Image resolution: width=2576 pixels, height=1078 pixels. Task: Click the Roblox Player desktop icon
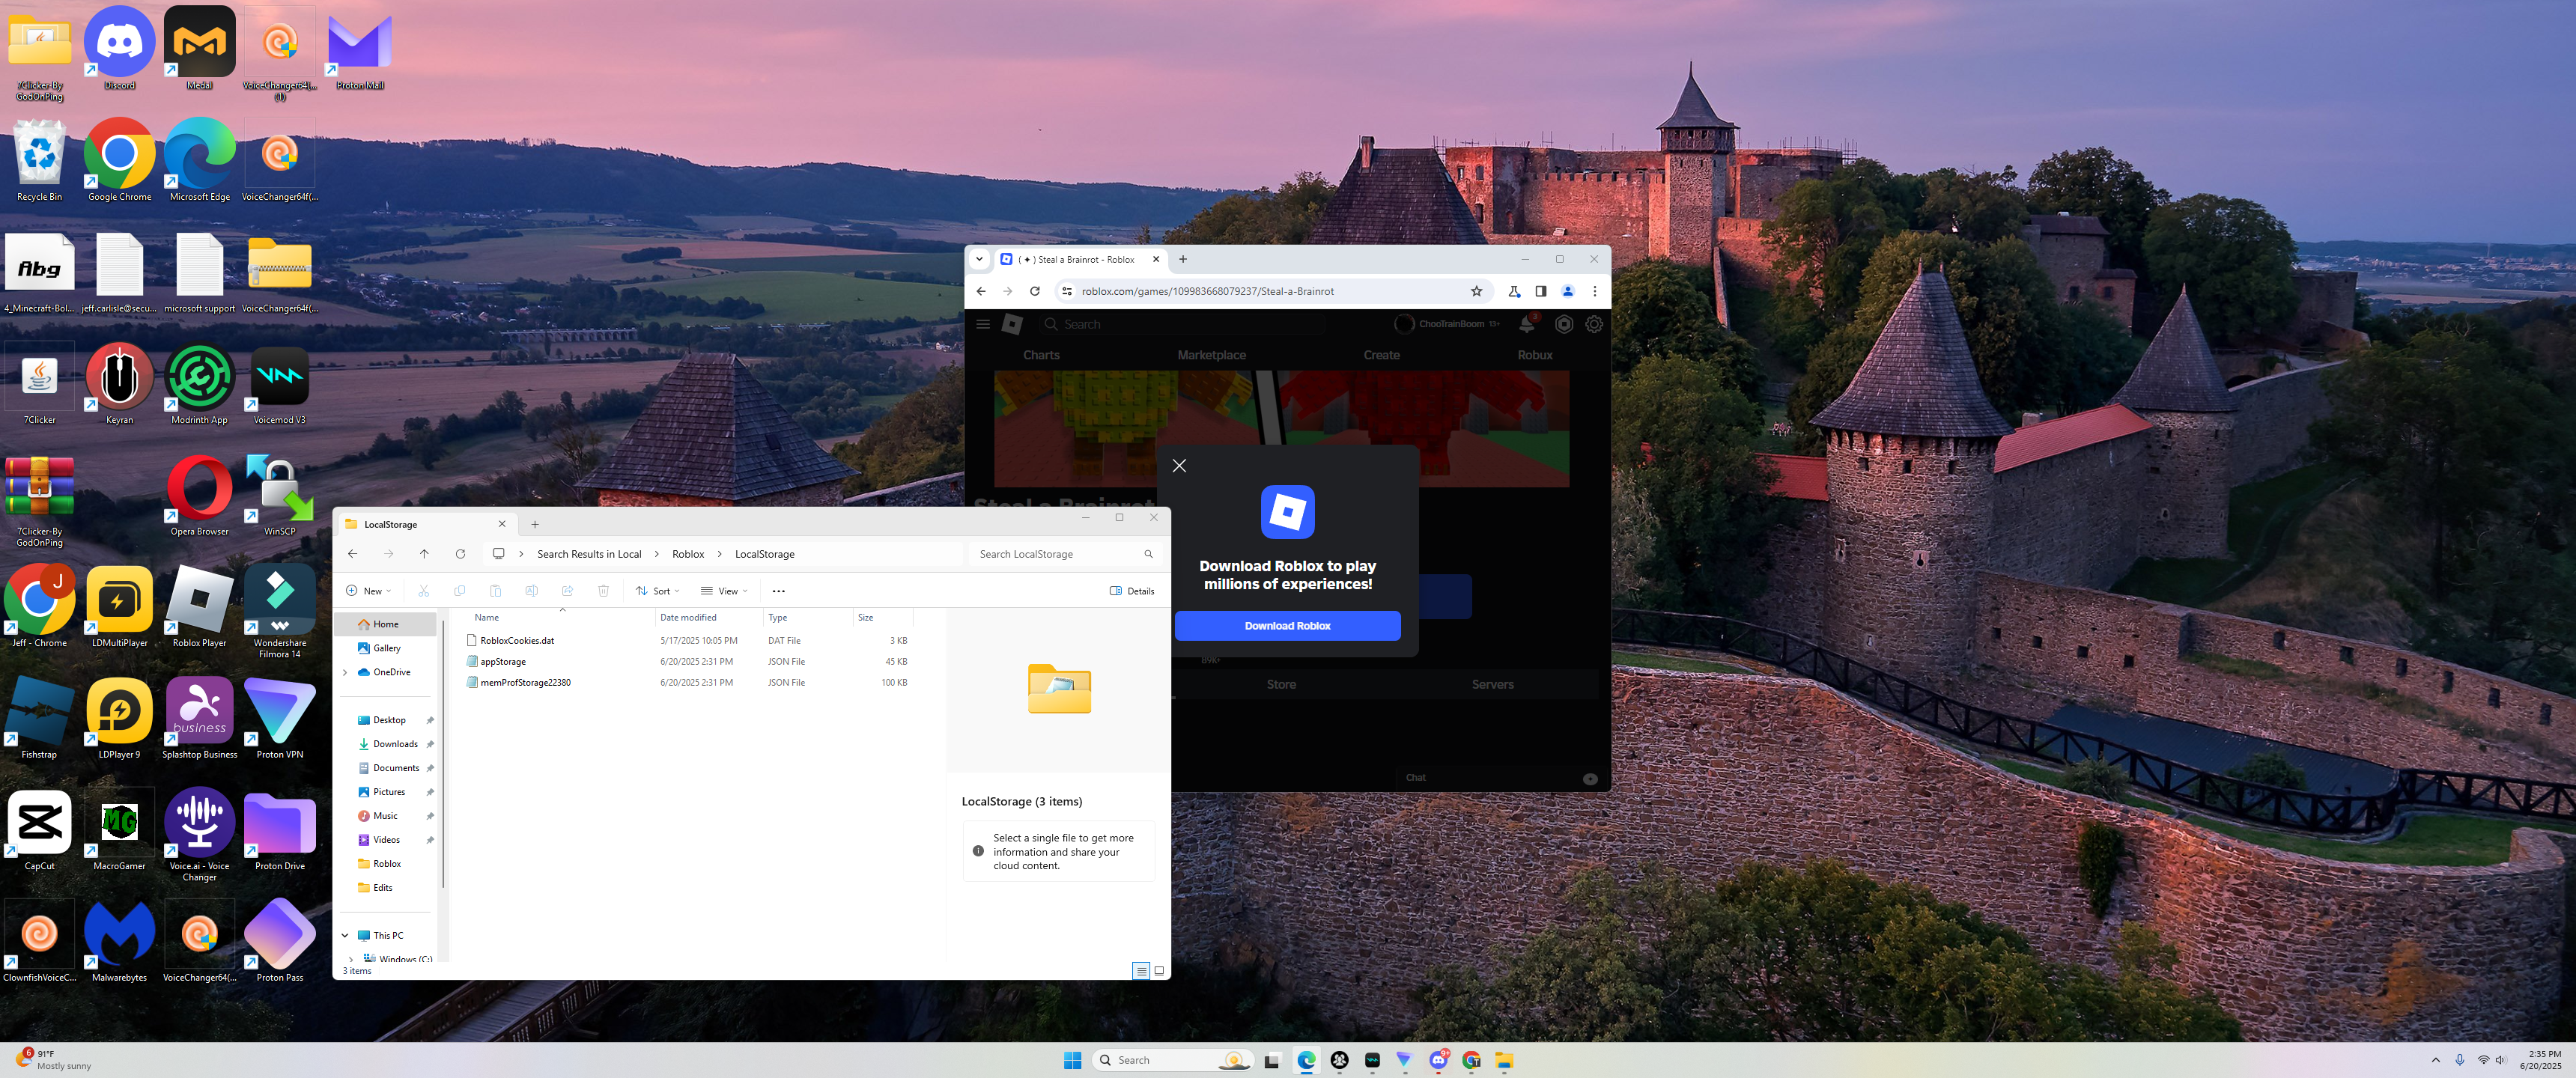pos(199,600)
